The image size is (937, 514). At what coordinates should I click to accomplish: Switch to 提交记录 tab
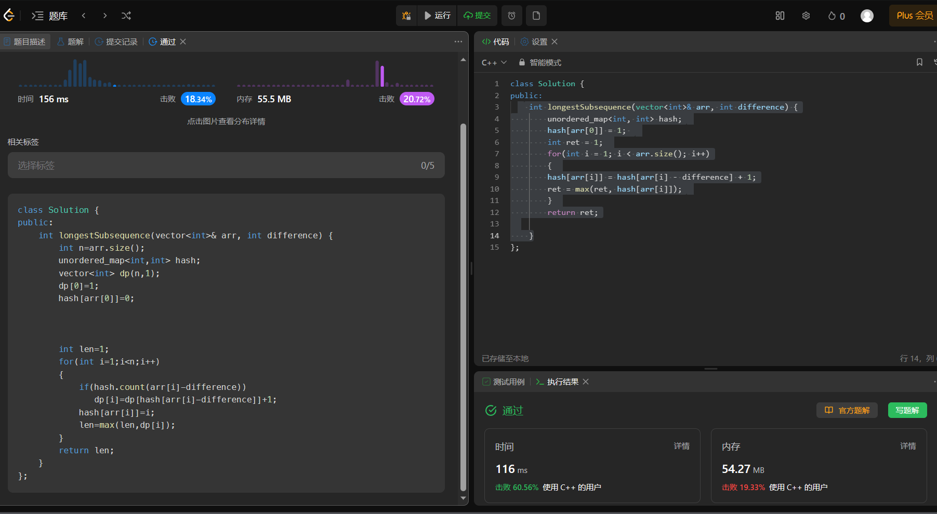[x=116, y=42]
